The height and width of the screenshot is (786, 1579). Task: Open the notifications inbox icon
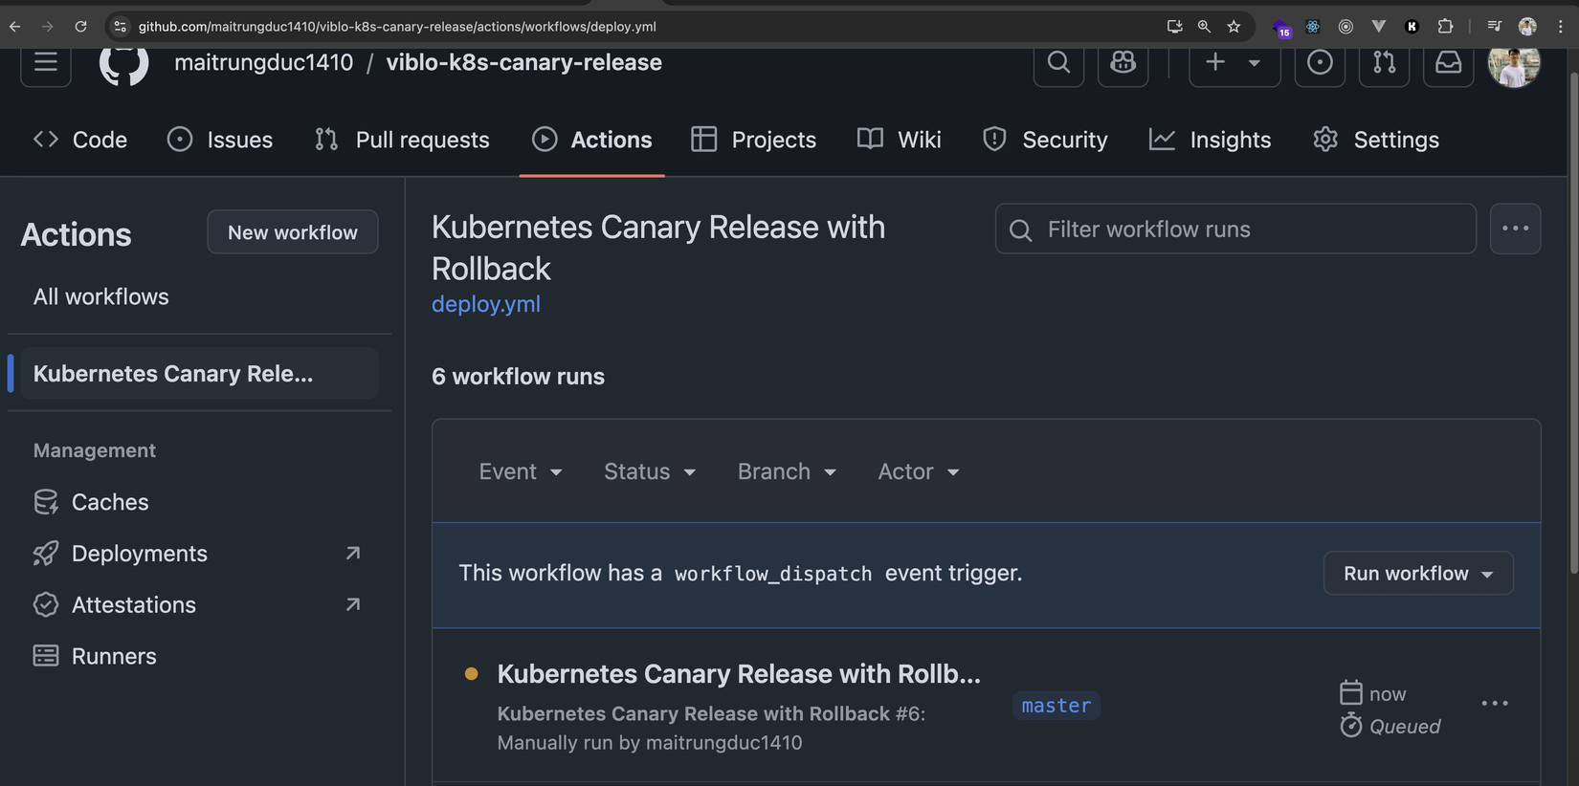[1448, 63]
